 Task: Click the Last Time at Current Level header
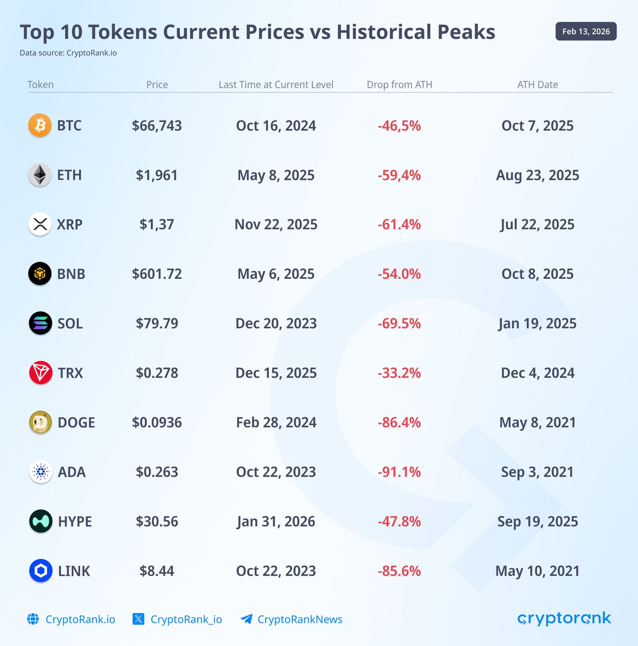pos(276,85)
